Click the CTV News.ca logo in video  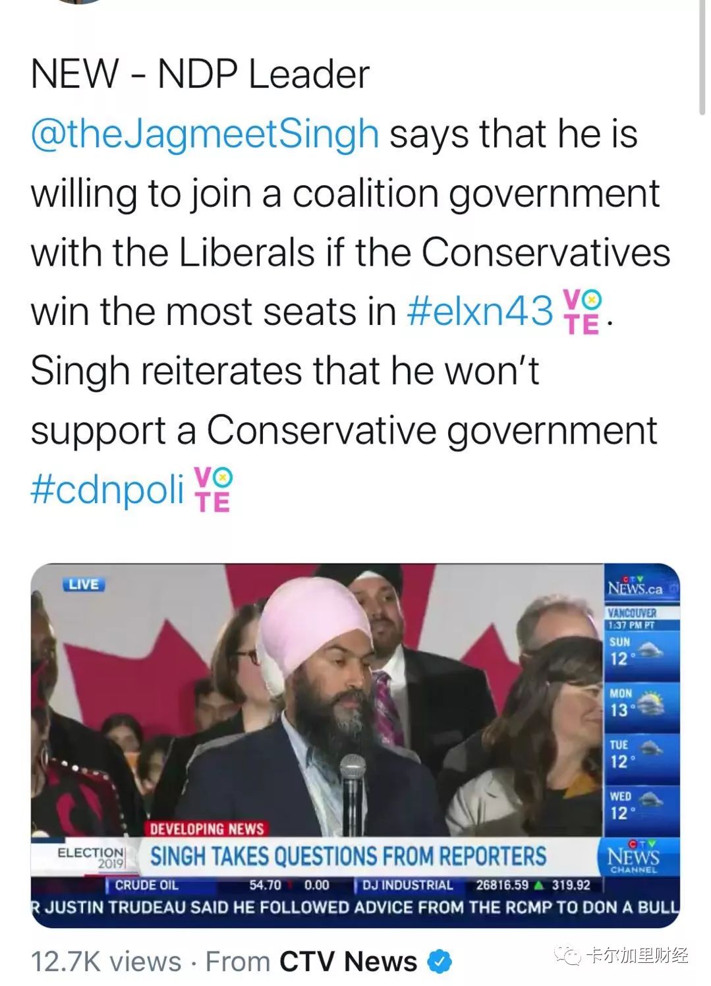pos(637,585)
